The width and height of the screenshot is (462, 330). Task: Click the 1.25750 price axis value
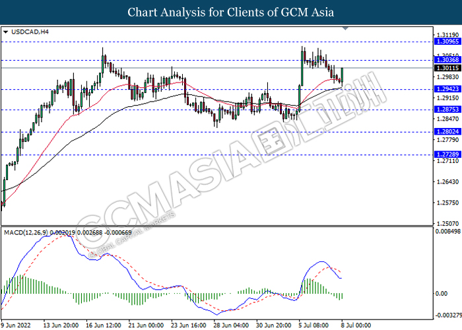click(448, 203)
